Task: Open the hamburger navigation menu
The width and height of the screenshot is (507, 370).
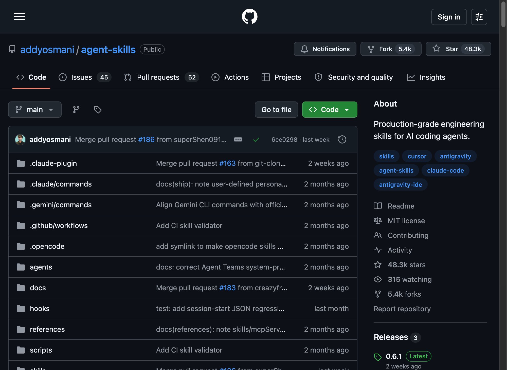Action: [x=20, y=17]
